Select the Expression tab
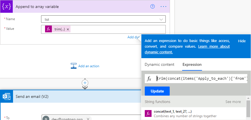Screen dimensions: 251x120 192,65
